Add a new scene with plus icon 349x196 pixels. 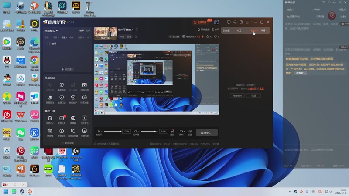coord(88,37)
